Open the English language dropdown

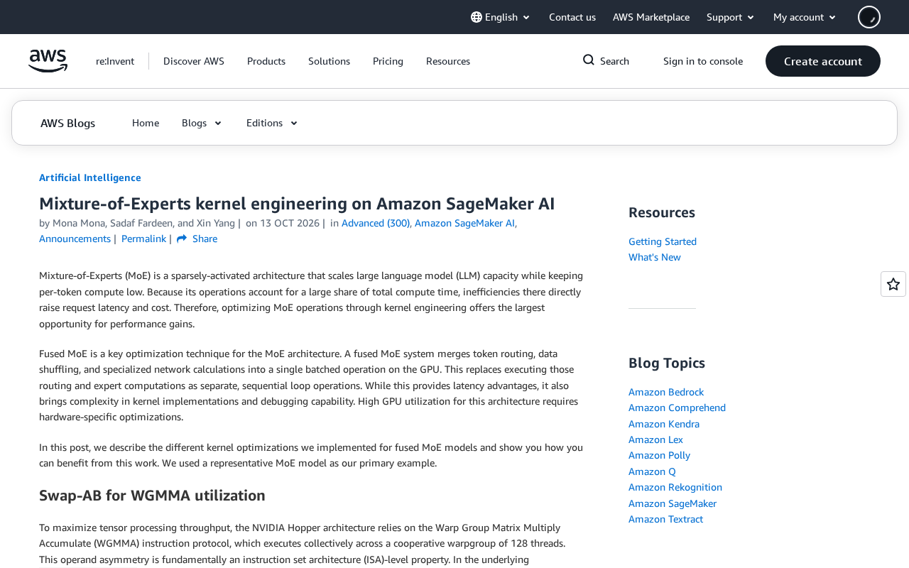click(501, 17)
